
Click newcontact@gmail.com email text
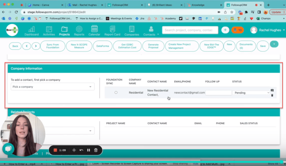click(189, 93)
